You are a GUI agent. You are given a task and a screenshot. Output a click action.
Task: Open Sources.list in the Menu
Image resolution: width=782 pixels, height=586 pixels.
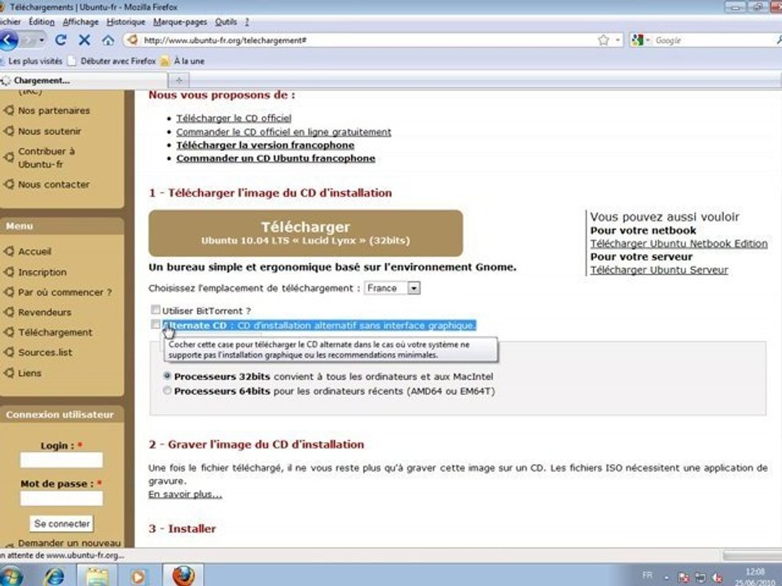45,352
